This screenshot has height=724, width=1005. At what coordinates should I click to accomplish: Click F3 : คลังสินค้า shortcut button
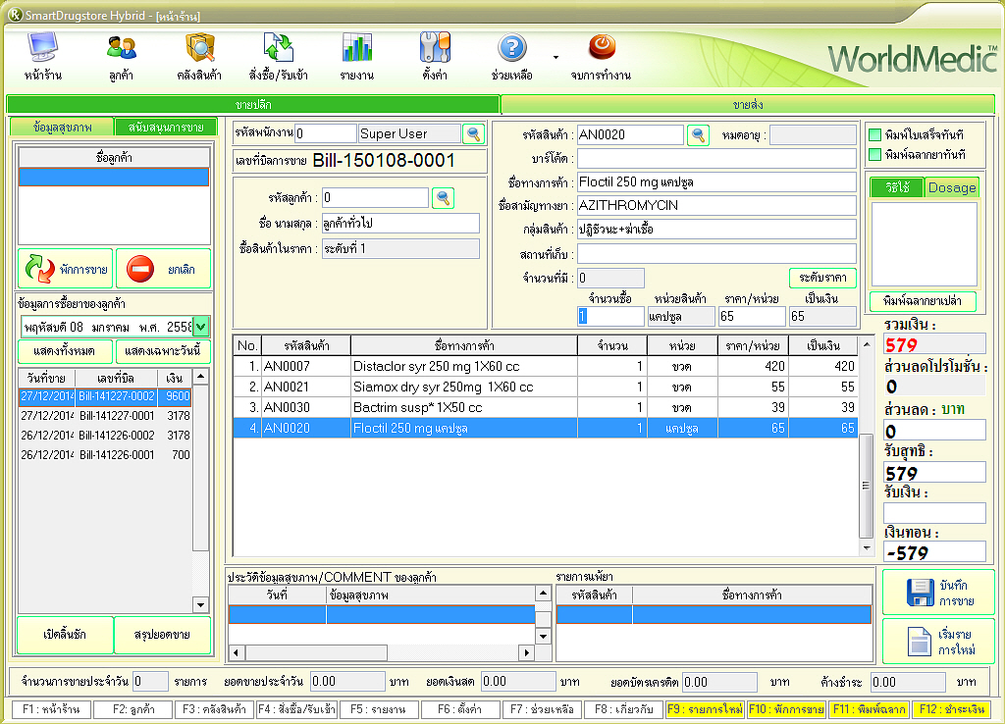click(x=214, y=709)
